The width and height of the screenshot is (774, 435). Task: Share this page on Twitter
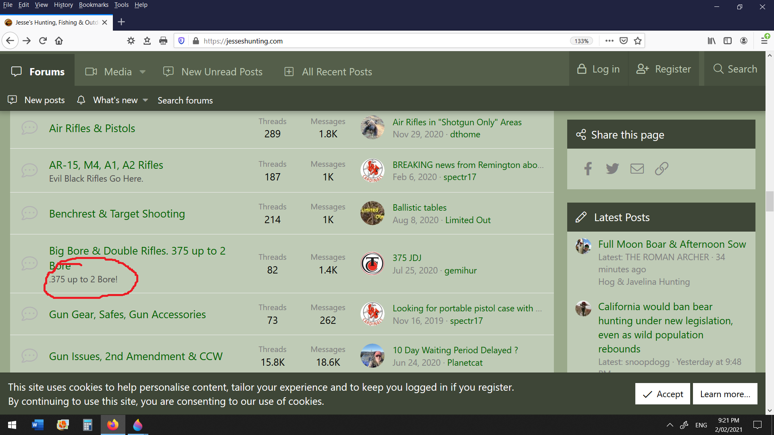click(612, 169)
